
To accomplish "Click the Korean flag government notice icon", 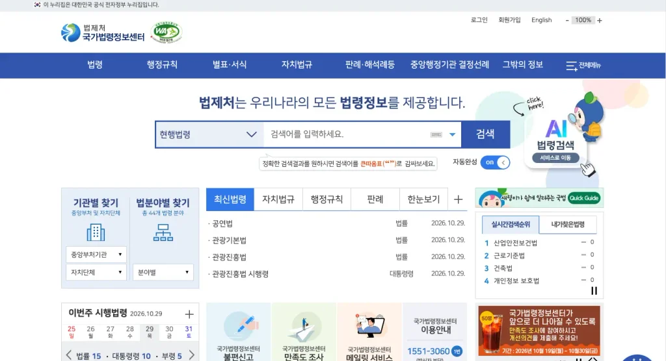I will point(37,5).
